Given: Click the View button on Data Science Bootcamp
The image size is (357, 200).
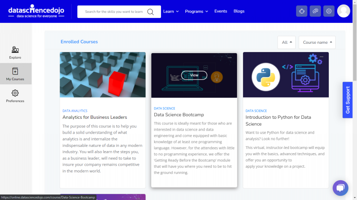Looking at the screenshot, I should tap(194, 75).
